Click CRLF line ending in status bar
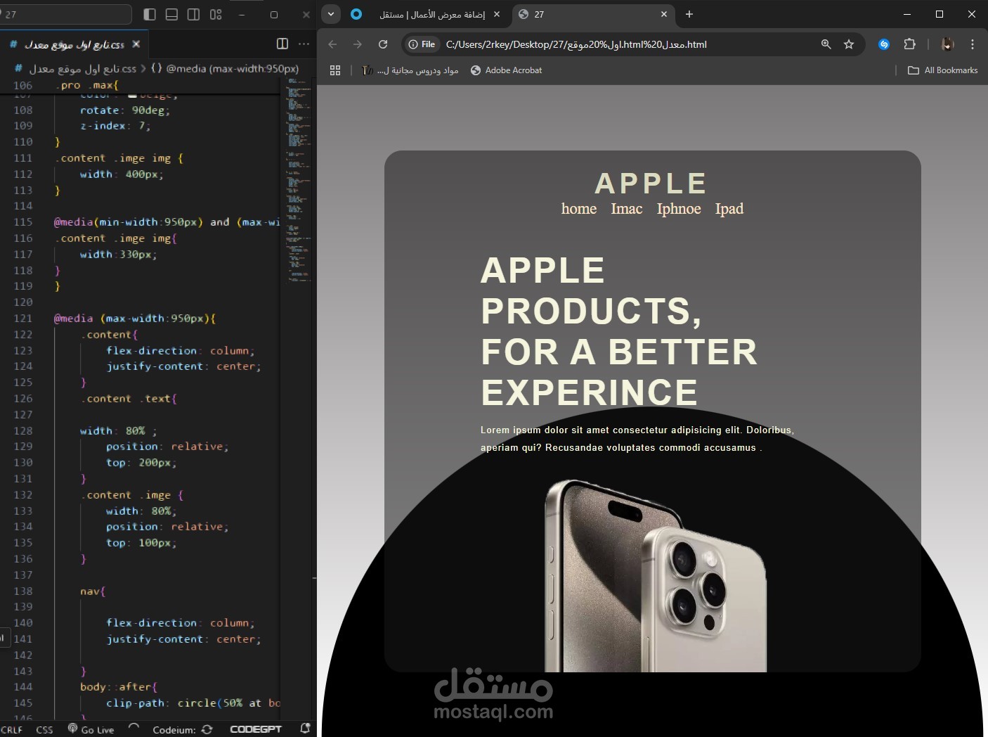 pos(11,730)
